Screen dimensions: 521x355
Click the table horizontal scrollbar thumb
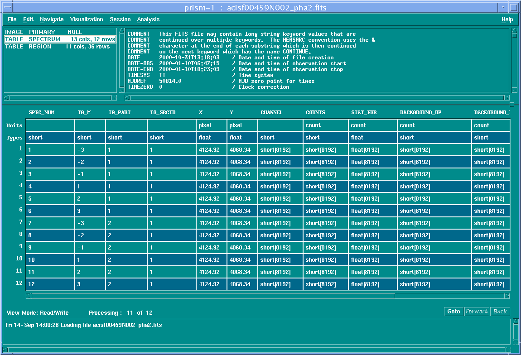[x=213, y=296]
